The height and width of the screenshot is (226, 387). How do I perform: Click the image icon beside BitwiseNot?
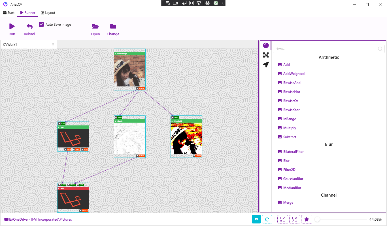coord(280,92)
